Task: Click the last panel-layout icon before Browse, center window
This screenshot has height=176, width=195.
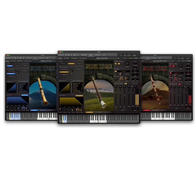Action: (77, 55)
